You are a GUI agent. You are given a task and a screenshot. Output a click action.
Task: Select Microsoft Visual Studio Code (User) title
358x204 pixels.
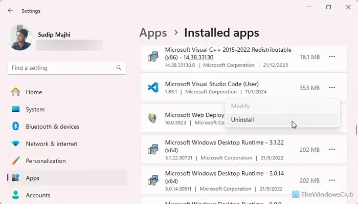point(212,84)
